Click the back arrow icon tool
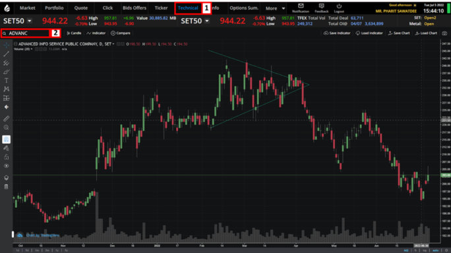The width and height of the screenshot is (451, 253). (x=7, y=107)
